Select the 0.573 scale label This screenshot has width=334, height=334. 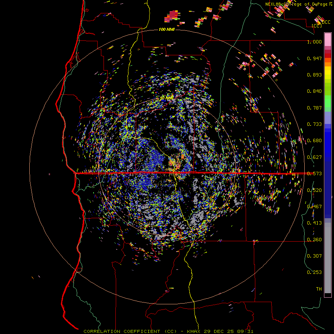pyautogui.click(x=314, y=174)
